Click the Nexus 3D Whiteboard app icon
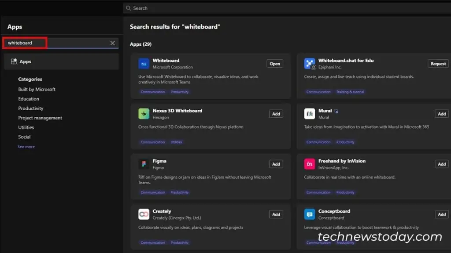The image size is (451, 253). pos(144,114)
